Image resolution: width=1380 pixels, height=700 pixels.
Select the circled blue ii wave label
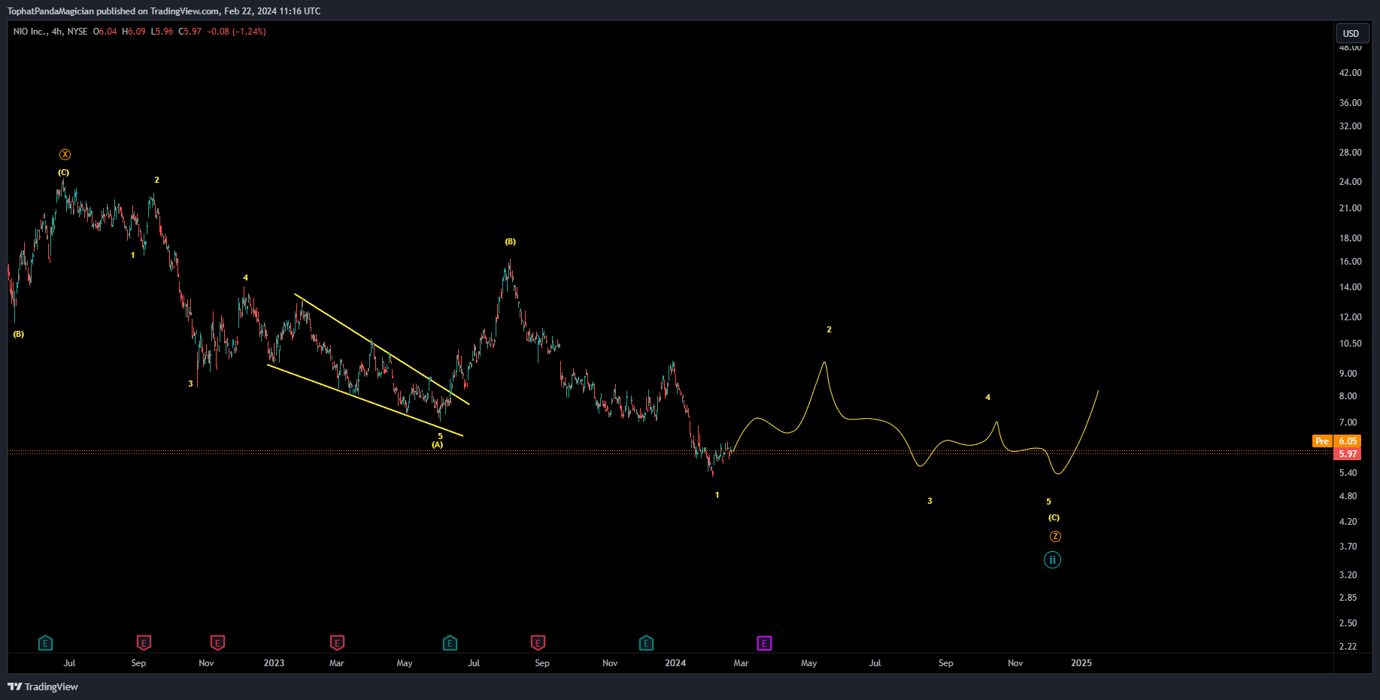[x=1052, y=559]
